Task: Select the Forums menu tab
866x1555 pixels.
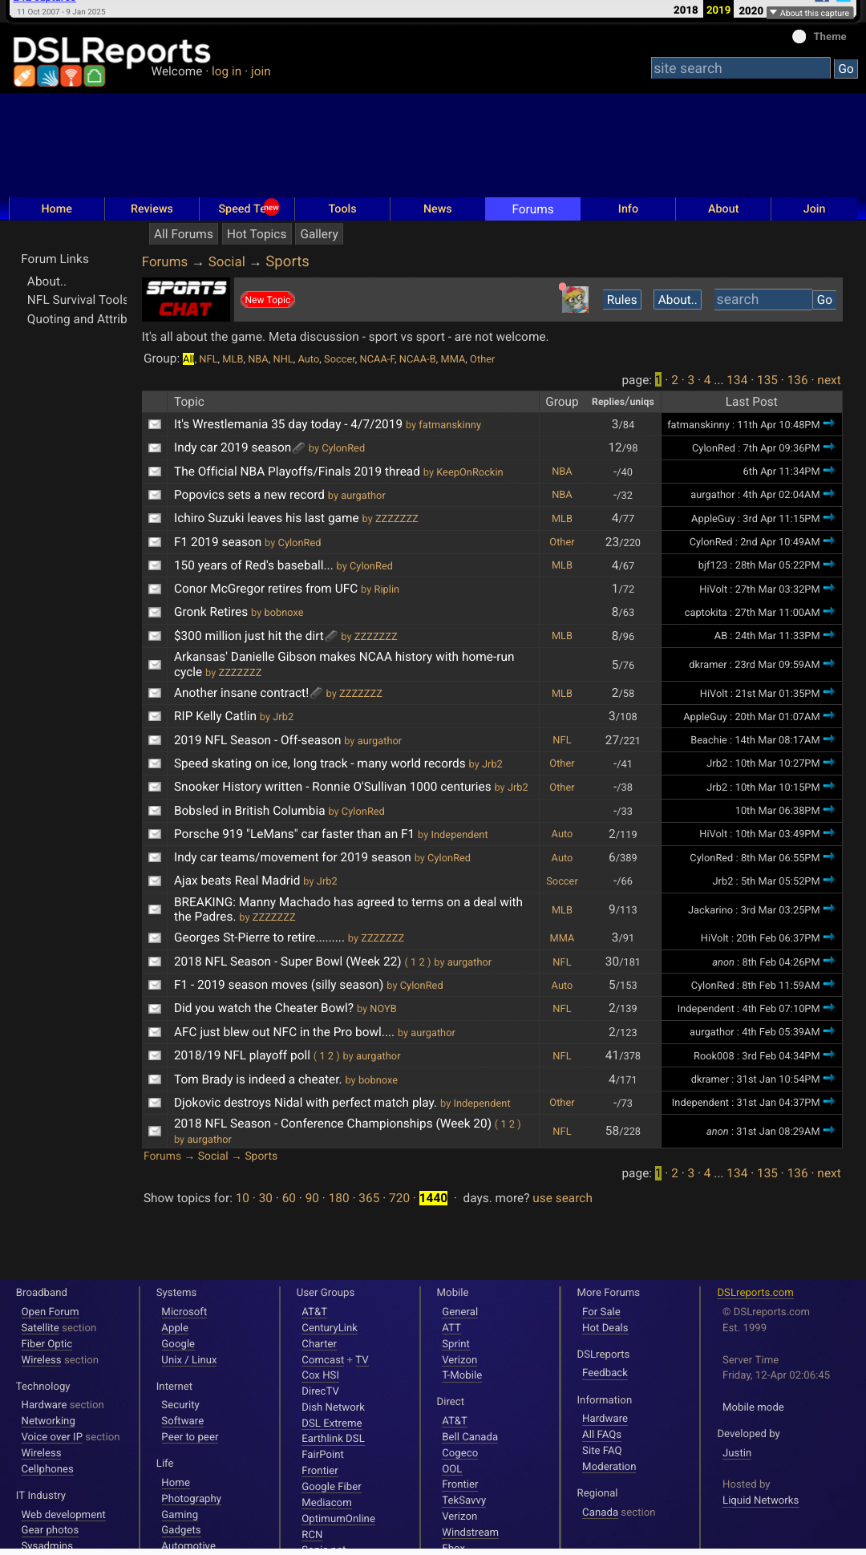Action: (x=533, y=209)
